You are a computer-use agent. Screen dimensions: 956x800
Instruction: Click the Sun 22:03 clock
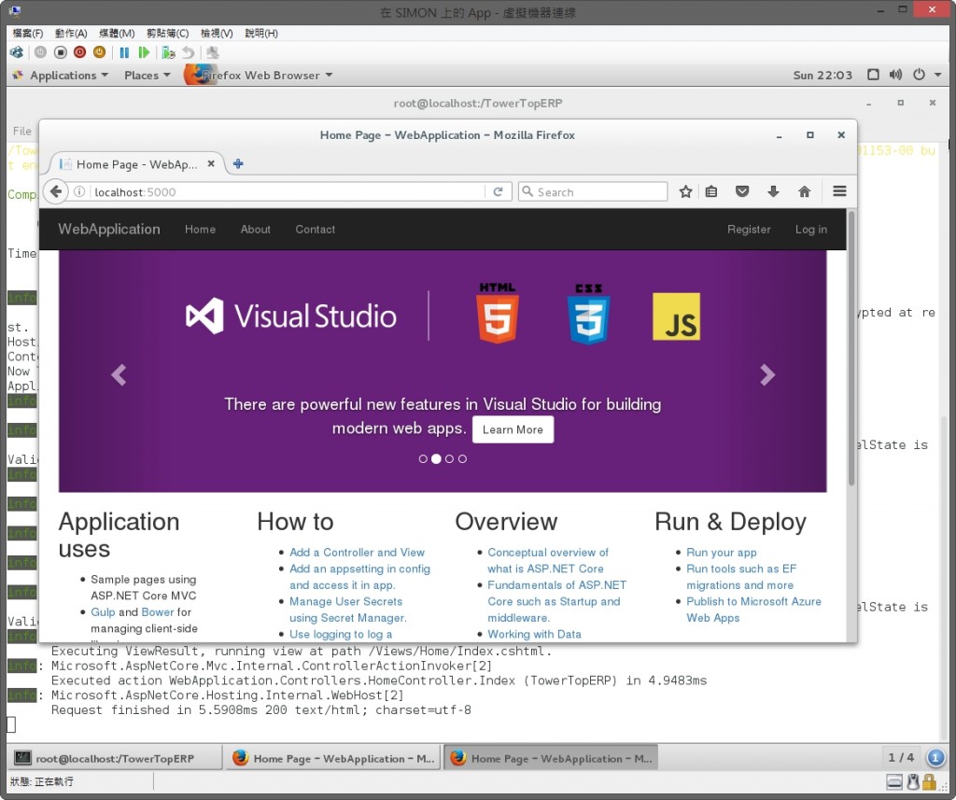pos(822,75)
